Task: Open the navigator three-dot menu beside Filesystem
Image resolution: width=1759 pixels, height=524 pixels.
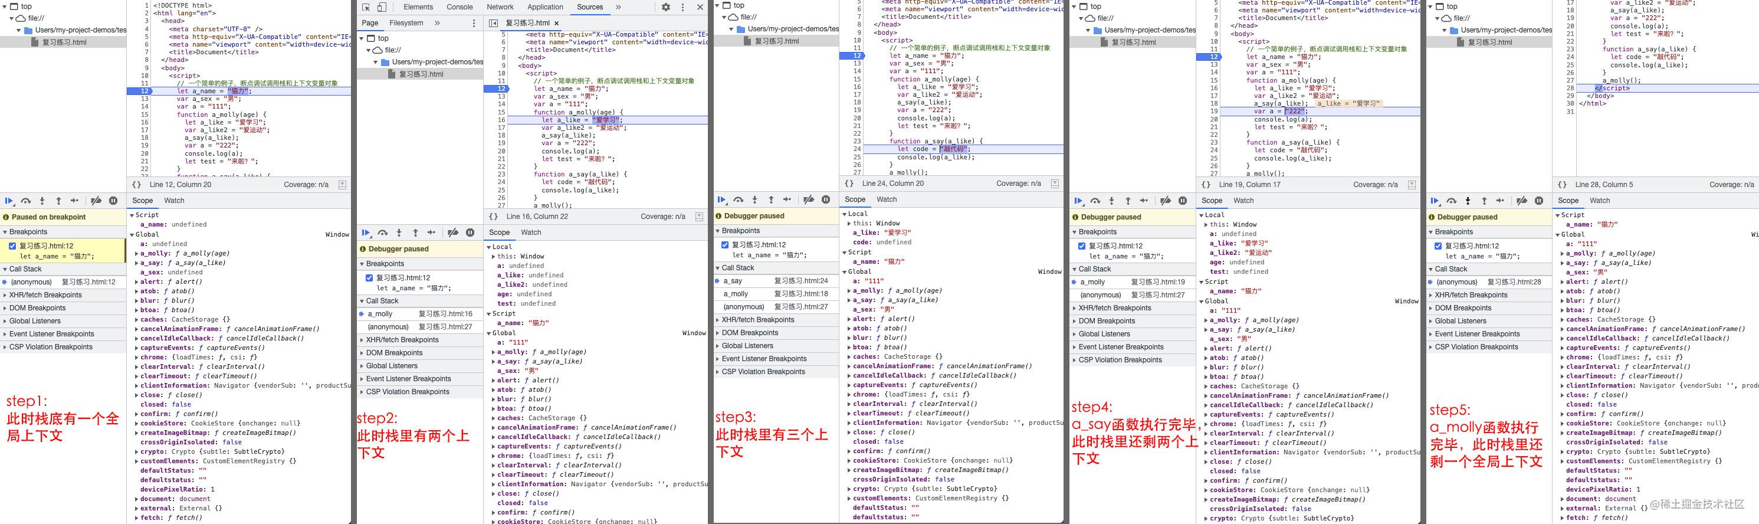Action: [474, 23]
